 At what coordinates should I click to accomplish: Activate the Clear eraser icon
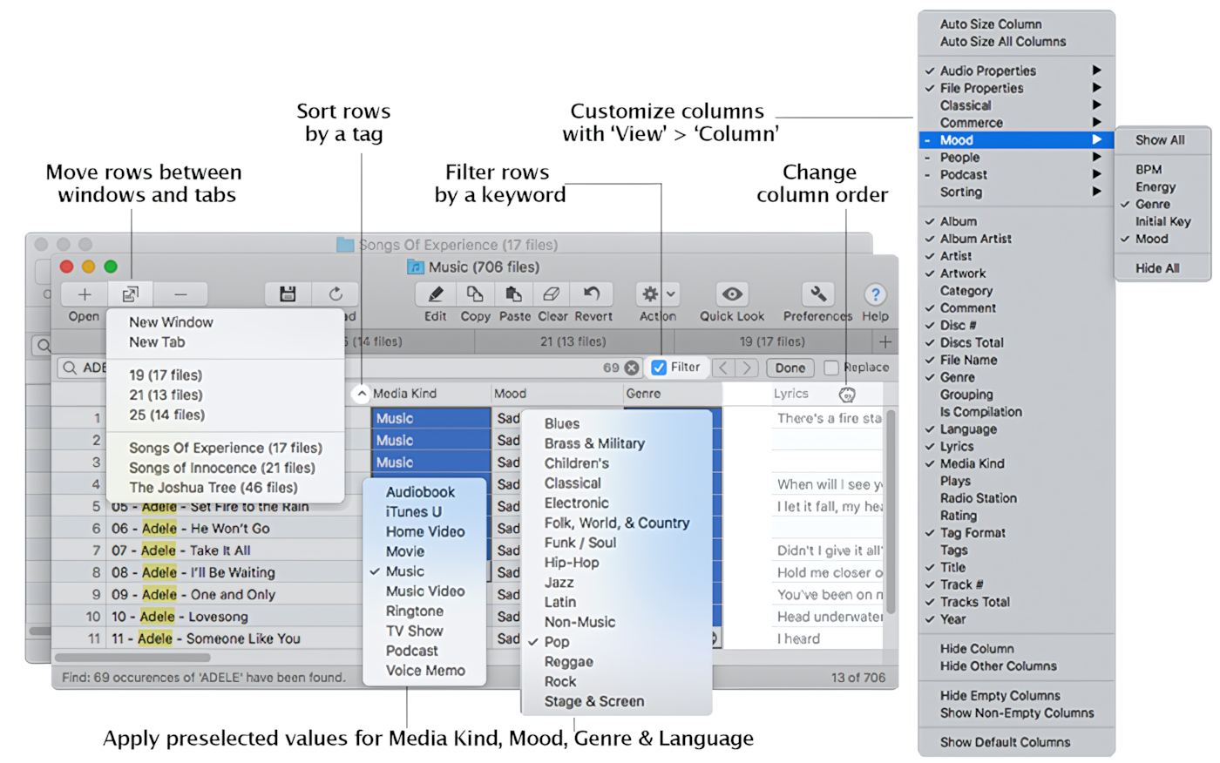point(552,295)
